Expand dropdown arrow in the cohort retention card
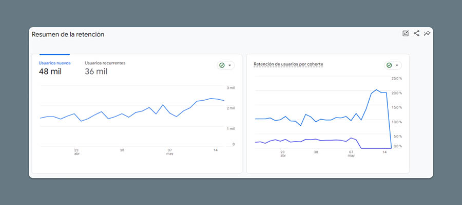The height and width of the screenshot is (205, 462). pyautogui.click(x=397, y=65)
